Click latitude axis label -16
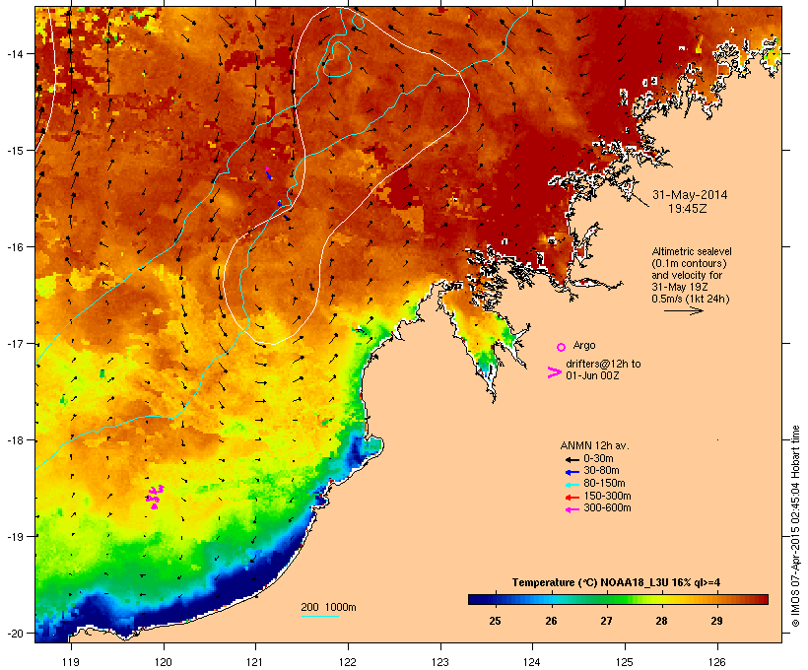 (14, 247)
